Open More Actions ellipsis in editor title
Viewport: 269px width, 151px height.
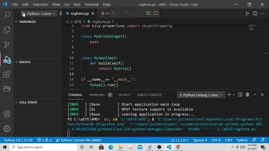coord(262,13)
